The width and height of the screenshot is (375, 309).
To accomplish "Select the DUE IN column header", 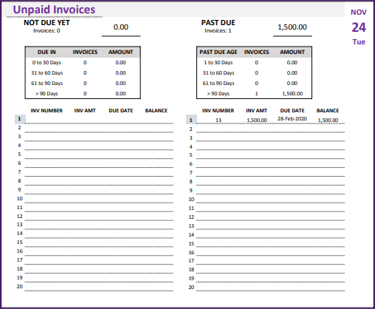I will tap(47, 52).
